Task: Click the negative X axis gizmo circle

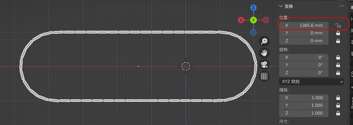Action: pyautogui.click(x=266, y=20)
